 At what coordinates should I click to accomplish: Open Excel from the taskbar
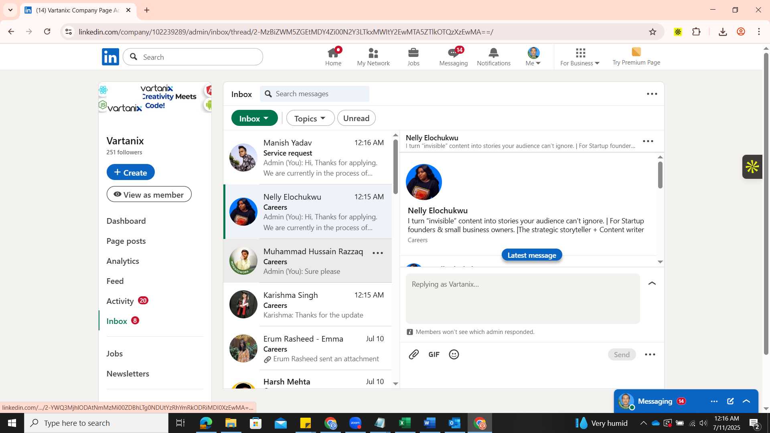(405, 423)
